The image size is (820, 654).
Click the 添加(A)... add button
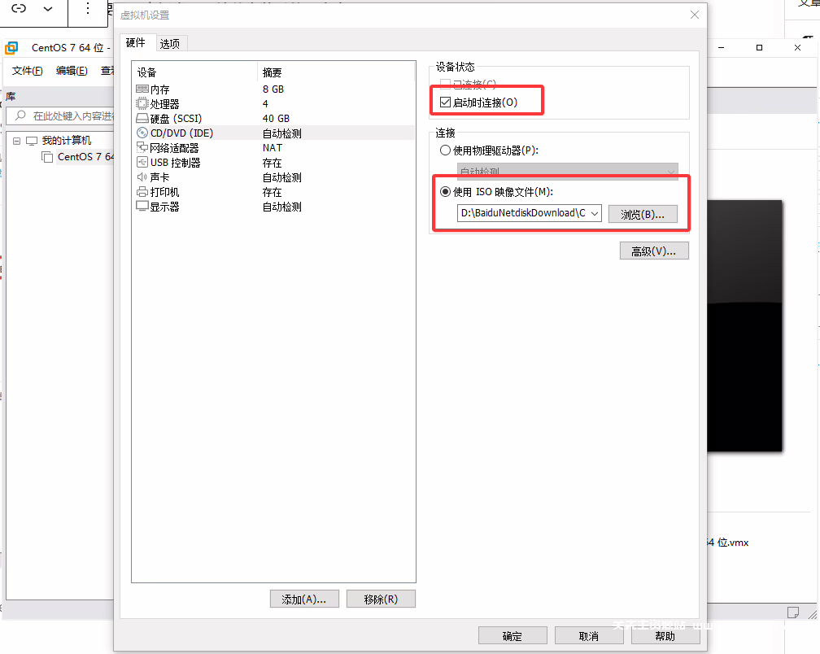coord(304,599)
